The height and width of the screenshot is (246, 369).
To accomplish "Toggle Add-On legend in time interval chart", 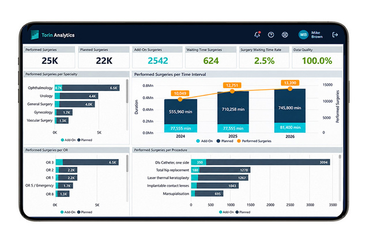I will point(204,141).
